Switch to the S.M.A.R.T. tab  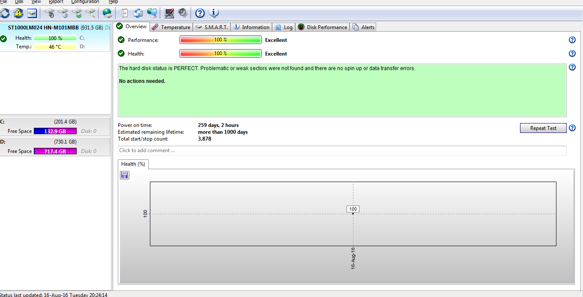coord(212,27)
